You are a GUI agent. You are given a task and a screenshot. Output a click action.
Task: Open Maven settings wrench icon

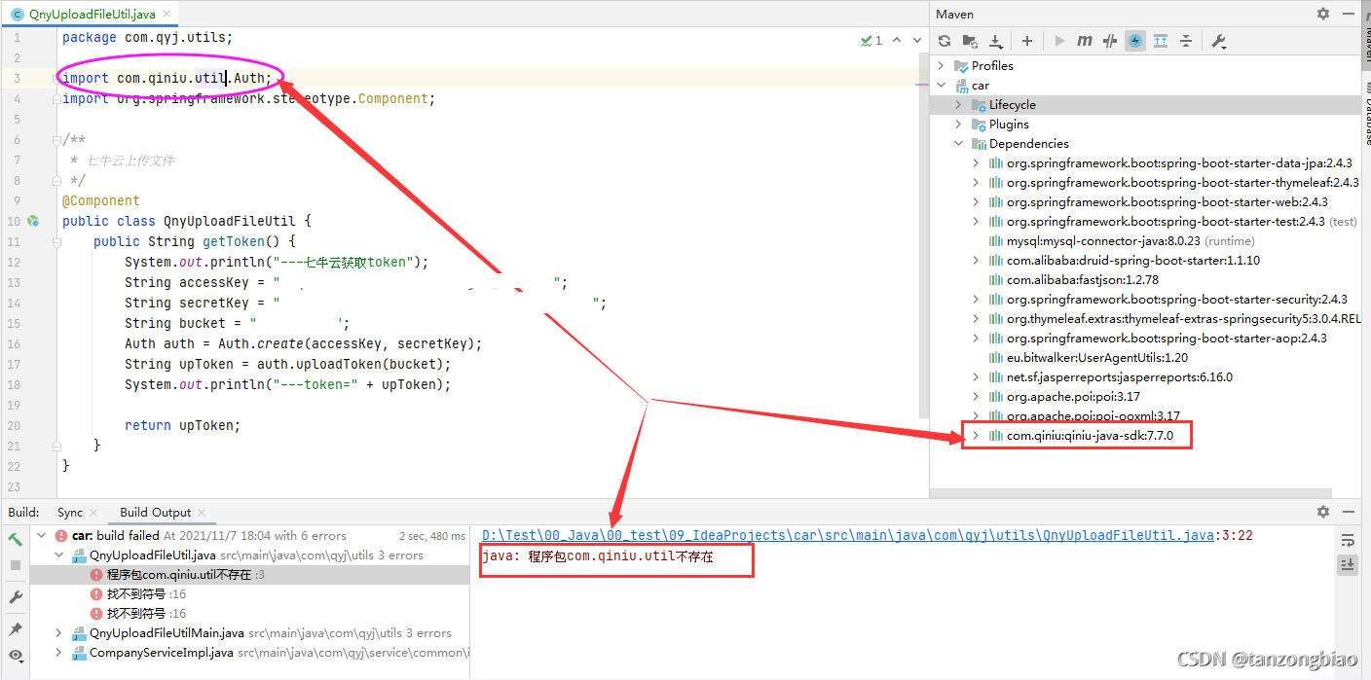point(1218,40)
